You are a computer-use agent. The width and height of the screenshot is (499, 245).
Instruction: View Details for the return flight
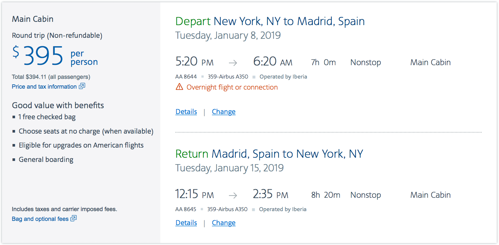[186, 223]
